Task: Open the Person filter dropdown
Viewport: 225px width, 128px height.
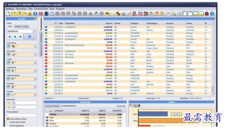Action: tap(35, 87)
